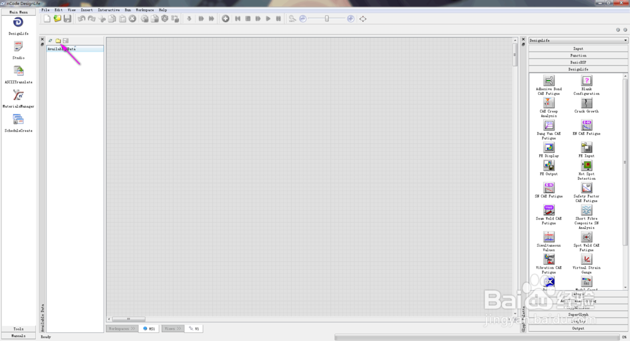Open Available Data folder browse icon

(58, 40)
